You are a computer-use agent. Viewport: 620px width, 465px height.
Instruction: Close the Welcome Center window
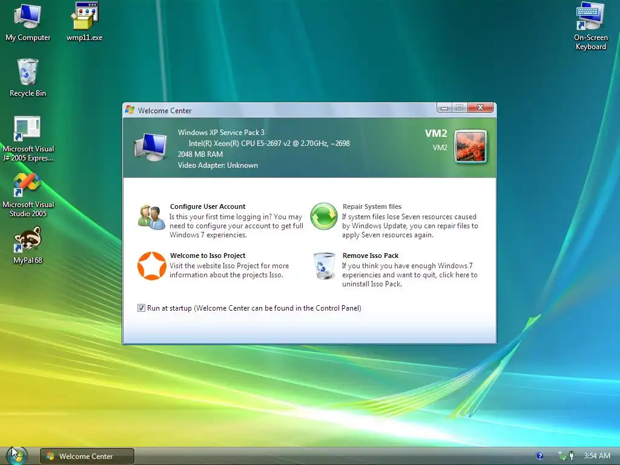click(480, 108)
